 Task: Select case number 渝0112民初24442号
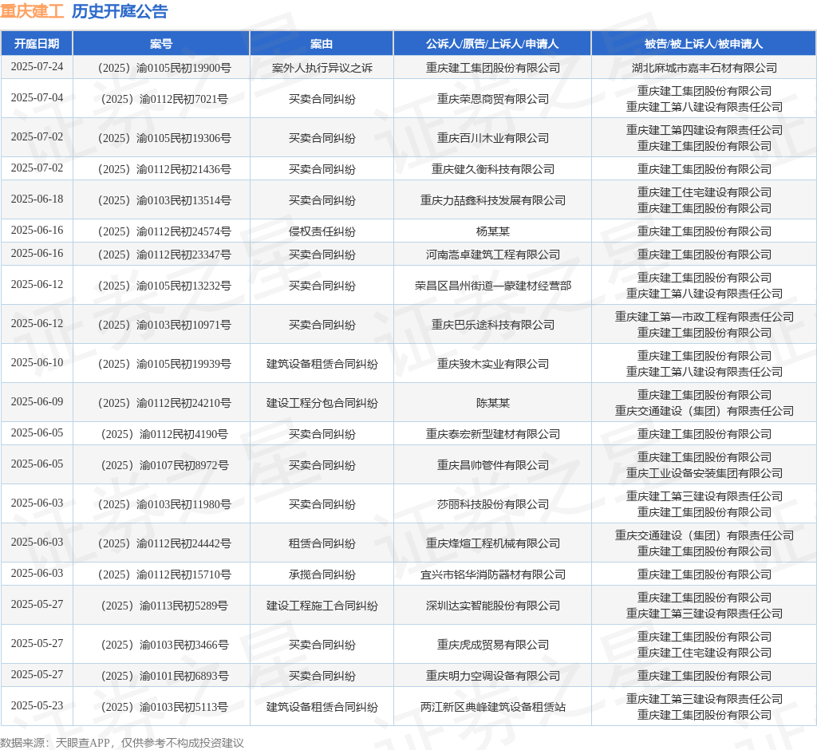pyautogui.click(x=164, y=543)
